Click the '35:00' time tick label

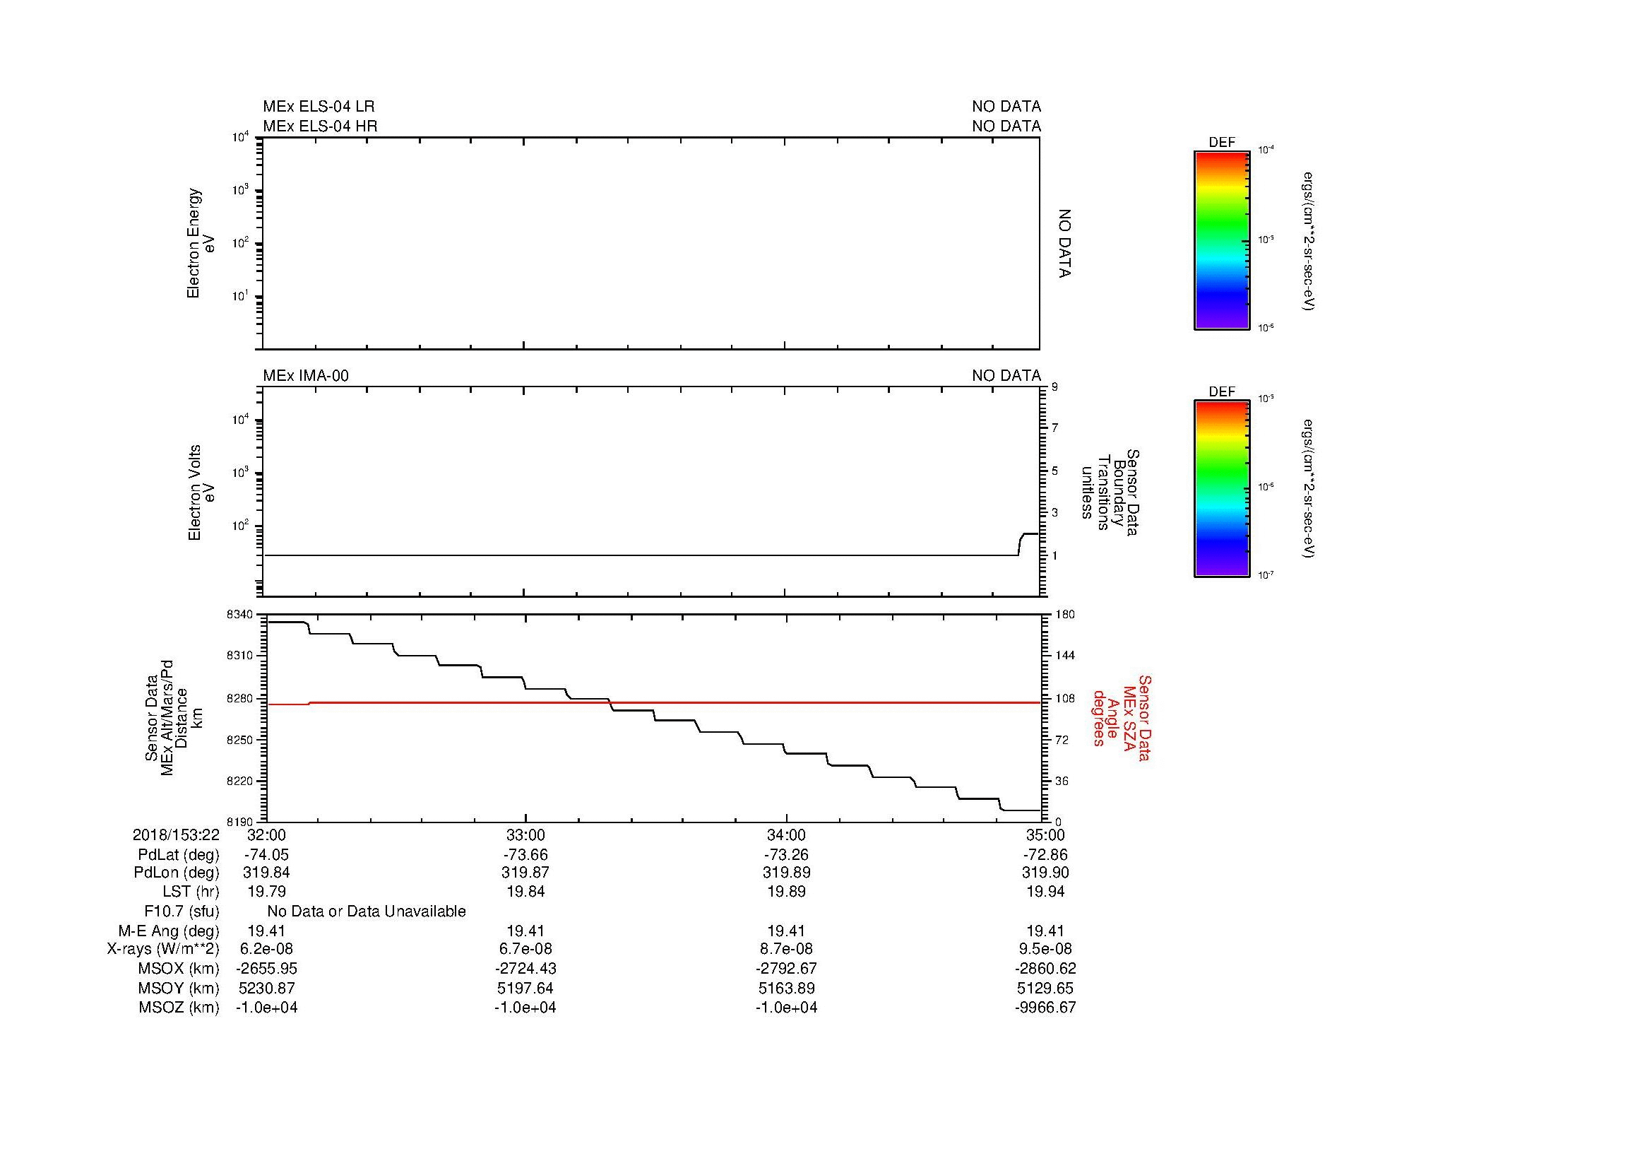1045,834
